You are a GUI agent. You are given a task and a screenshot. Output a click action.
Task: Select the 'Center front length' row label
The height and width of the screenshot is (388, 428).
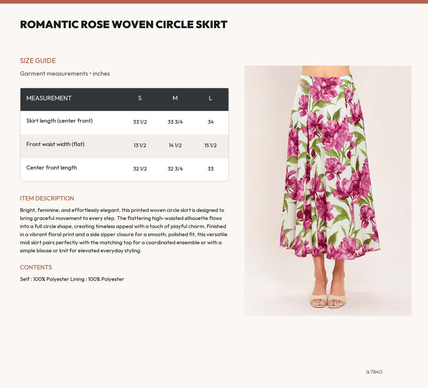click(x=52, y=168)
